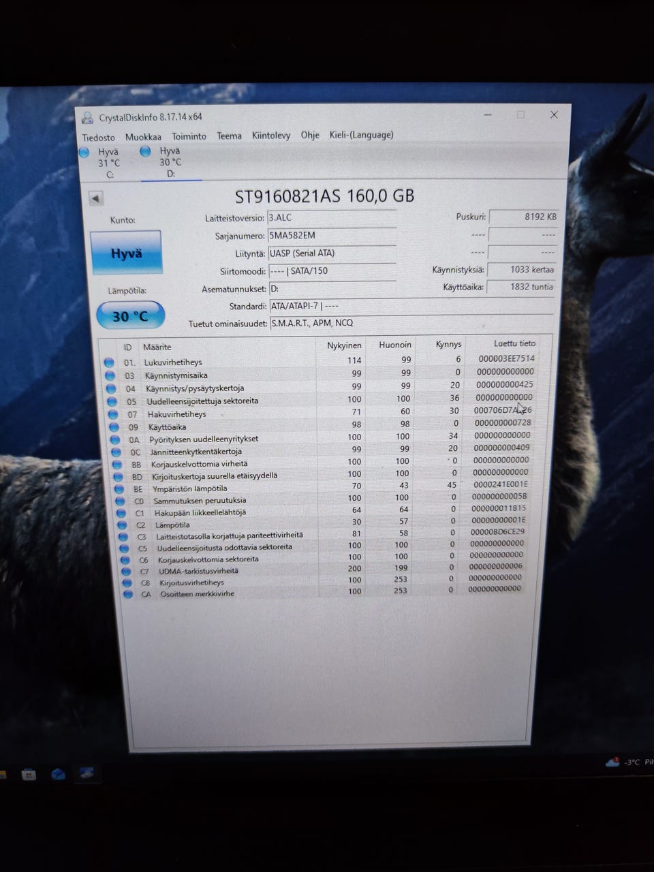The height and width of the screenshot is (872, 654).
Task: Select the Ympäristön lämpötila attribute text
Action: (190, 488)
